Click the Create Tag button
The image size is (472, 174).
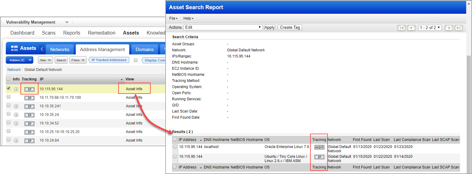click(290, 27)
